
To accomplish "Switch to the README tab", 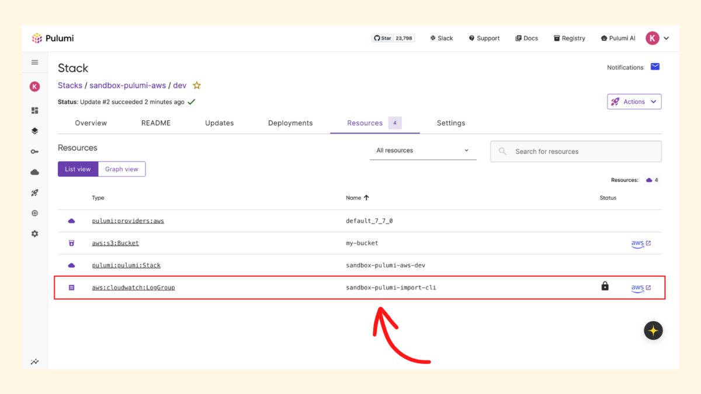I will [x=156, y=123].
